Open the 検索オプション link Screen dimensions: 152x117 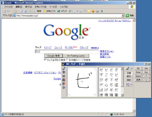click(107, 51)
